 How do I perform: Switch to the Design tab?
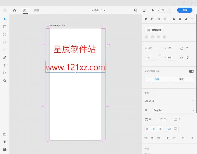point(25,10)
